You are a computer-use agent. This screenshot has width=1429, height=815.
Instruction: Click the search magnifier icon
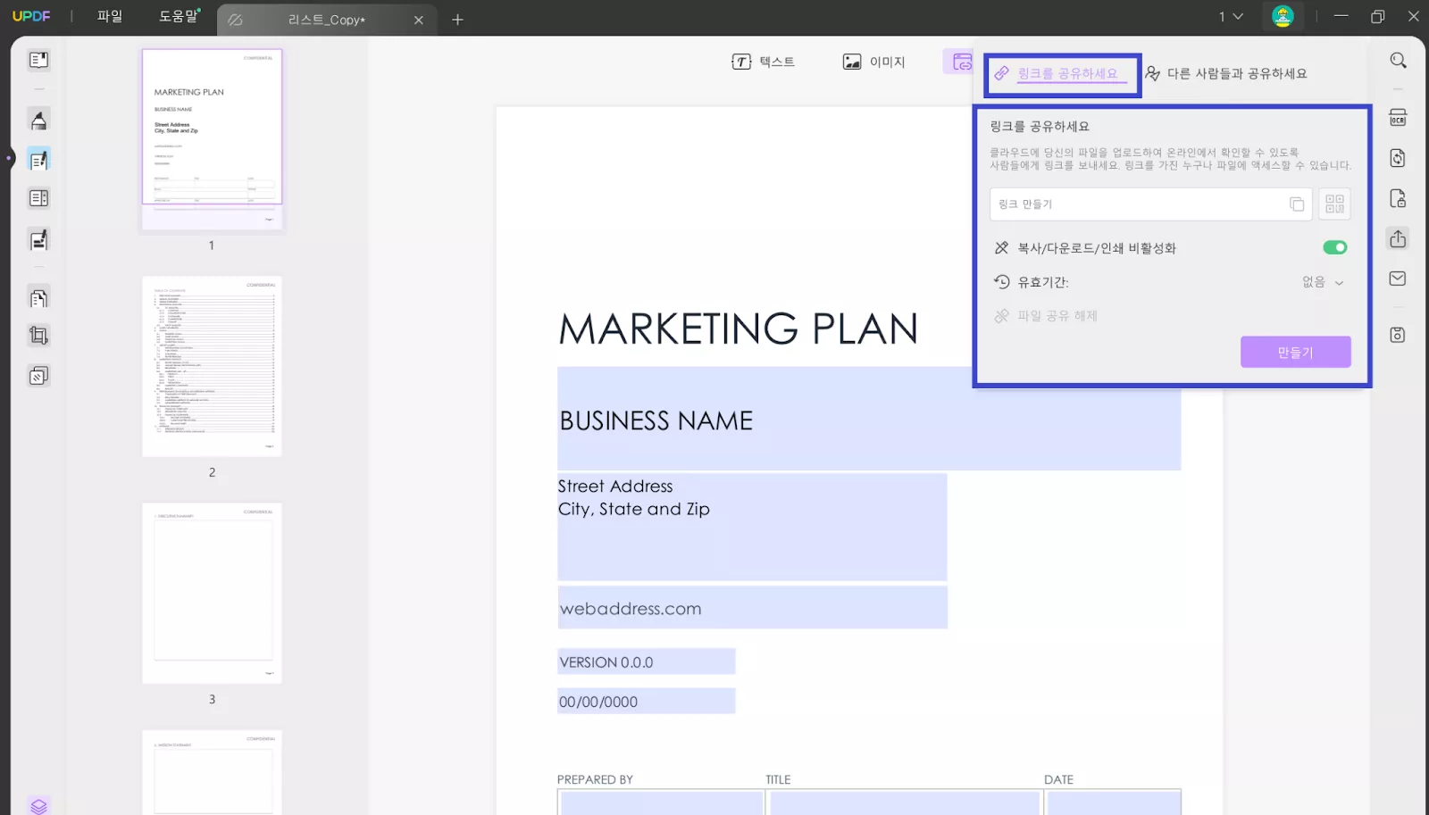click(x=1398, y=61)
